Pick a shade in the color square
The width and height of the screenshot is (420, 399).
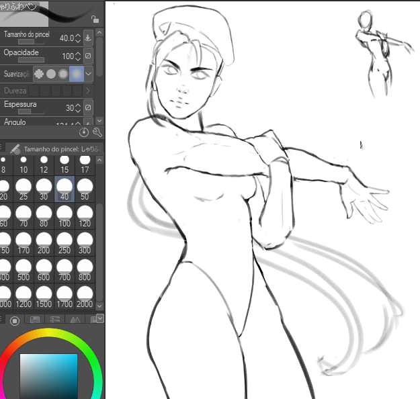pos(49,376)
